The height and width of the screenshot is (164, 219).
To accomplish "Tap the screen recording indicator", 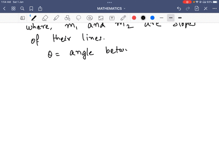I will tap(187, 2).
